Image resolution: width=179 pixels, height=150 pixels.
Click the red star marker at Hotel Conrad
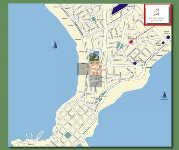(93, 65)
